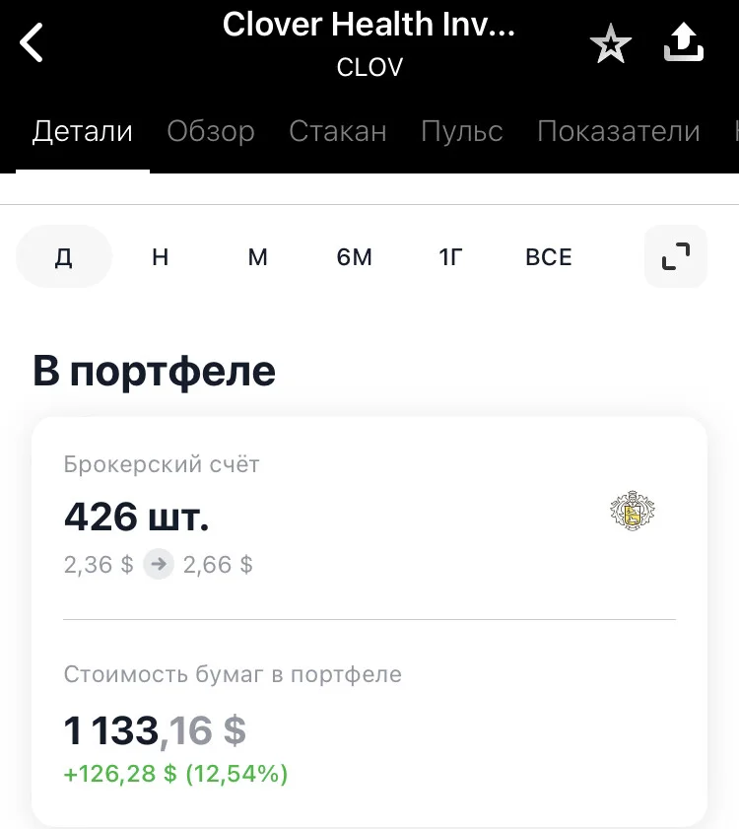Viewport: 739px width, 829px height.
Task: Tap the Tinkoff crest logo icon
Action: [x=633, y=511]
